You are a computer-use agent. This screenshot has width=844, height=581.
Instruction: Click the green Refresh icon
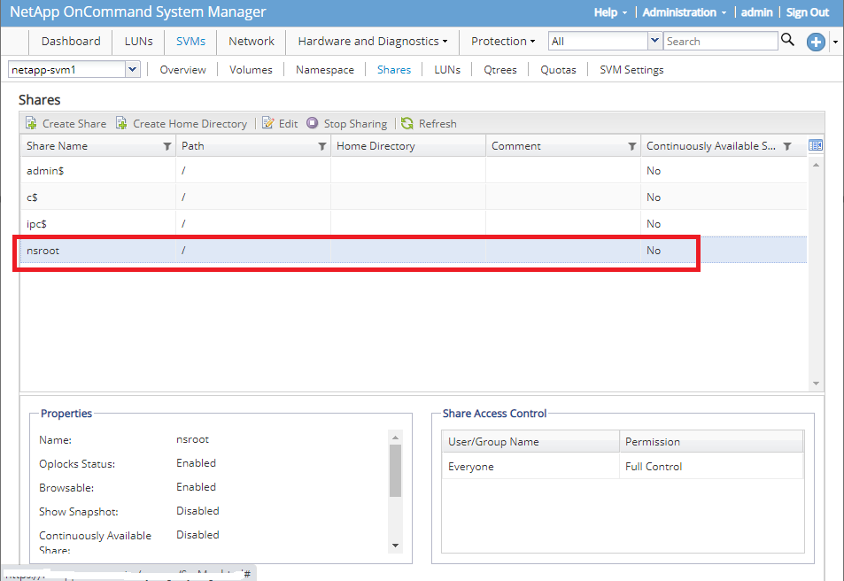(x=407, y=124)
